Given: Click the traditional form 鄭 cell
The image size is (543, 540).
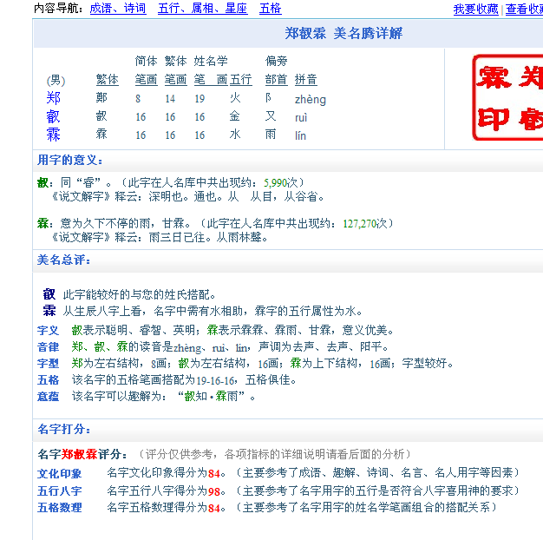Looking at the screenshot, I should [101, 98].
